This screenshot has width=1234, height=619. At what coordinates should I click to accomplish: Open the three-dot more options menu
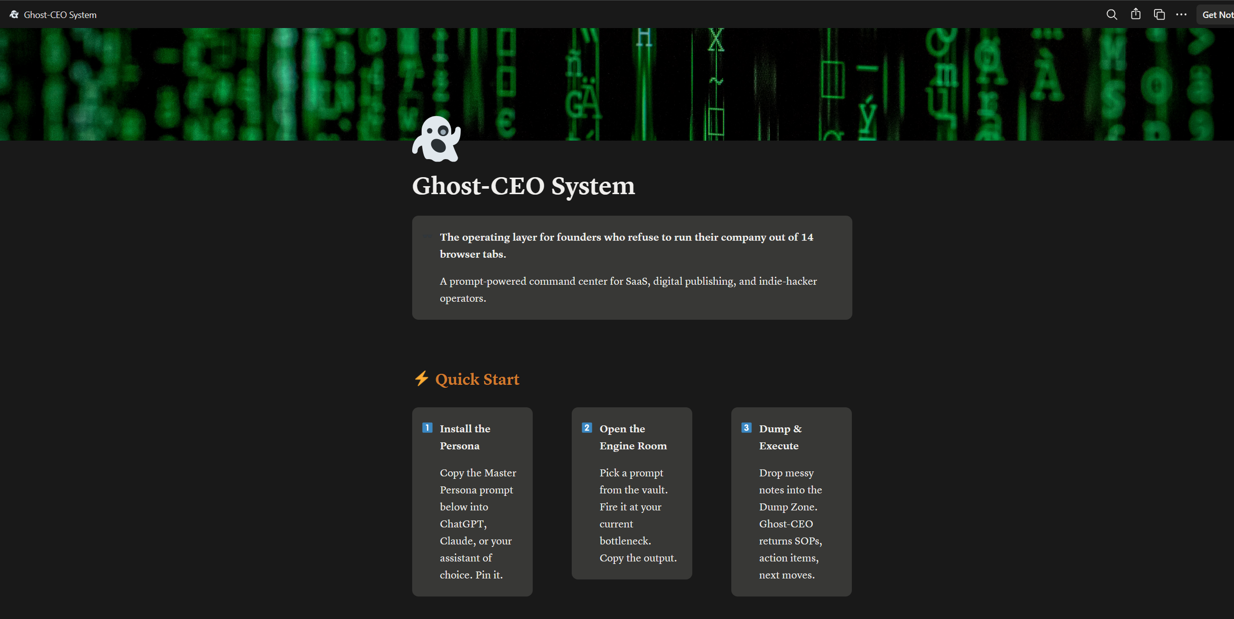(x=1181, y=14)
